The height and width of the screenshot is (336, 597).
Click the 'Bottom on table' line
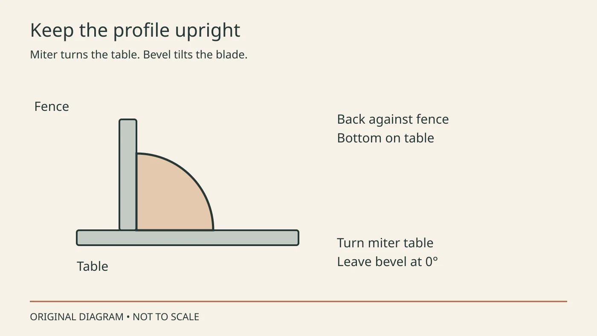pos(385,138)
